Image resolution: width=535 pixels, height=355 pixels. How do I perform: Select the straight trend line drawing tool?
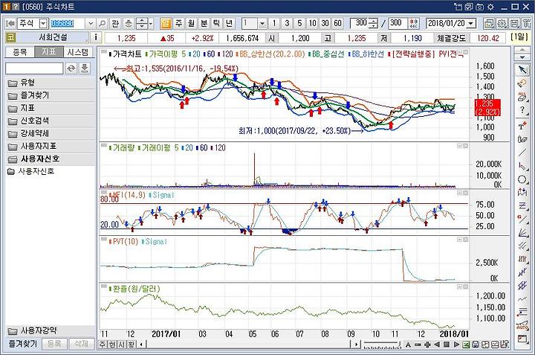point(522,153)
